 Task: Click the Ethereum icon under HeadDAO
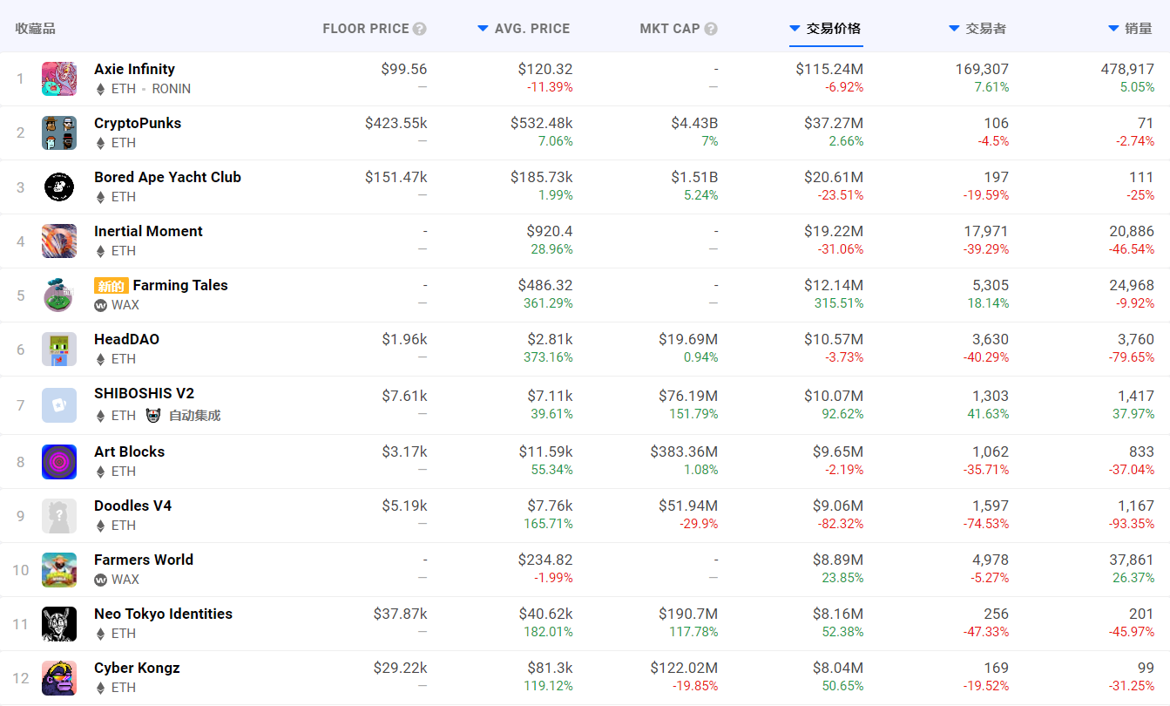point(100,359)
